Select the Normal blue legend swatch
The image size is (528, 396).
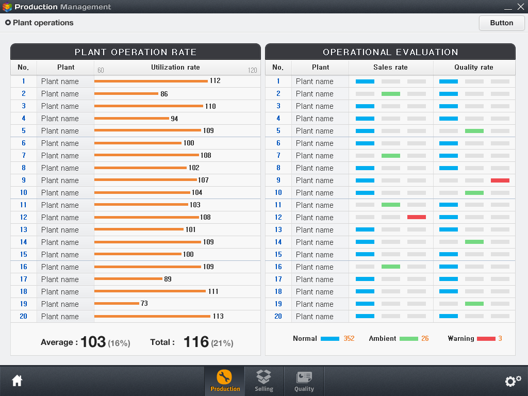pos(330,339)
